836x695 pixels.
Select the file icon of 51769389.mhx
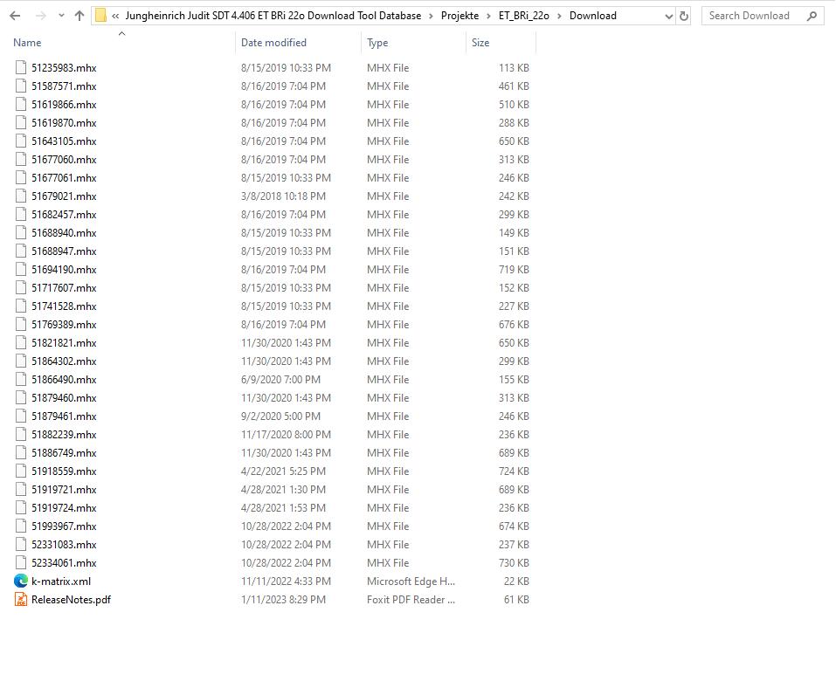click(x=21, y=324)
